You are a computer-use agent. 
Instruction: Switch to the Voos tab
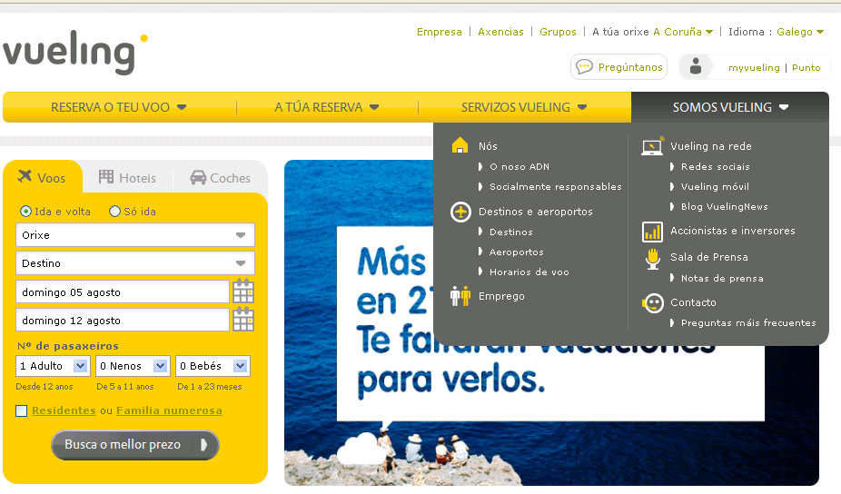pos(42,177)
